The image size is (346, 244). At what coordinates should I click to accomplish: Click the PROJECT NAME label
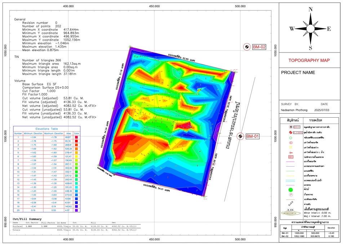coord(299,72)
